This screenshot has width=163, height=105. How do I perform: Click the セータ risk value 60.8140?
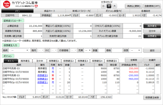pyautogui.click(x=83, y=97)
